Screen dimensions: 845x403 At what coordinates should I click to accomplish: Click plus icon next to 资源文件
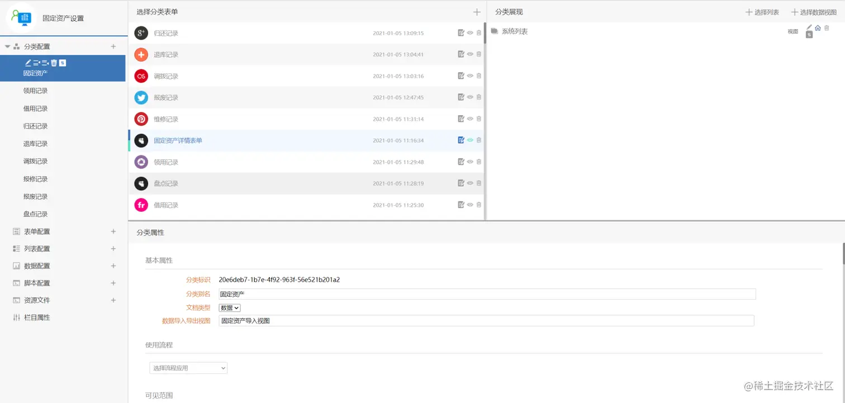pos(113,300)
